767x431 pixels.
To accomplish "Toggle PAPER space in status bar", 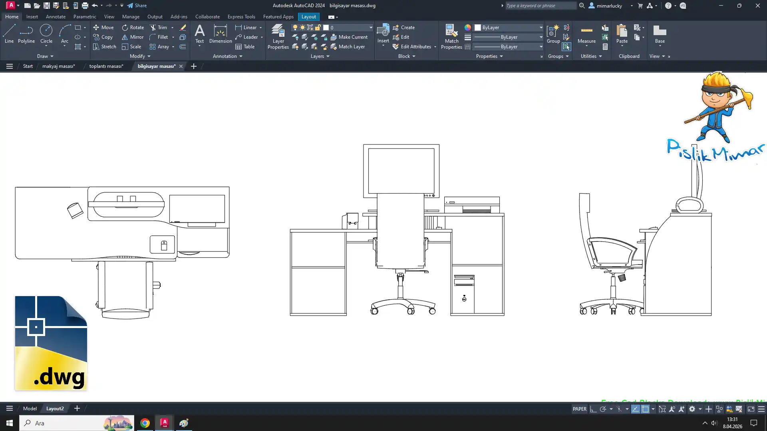I will (579, 409).
